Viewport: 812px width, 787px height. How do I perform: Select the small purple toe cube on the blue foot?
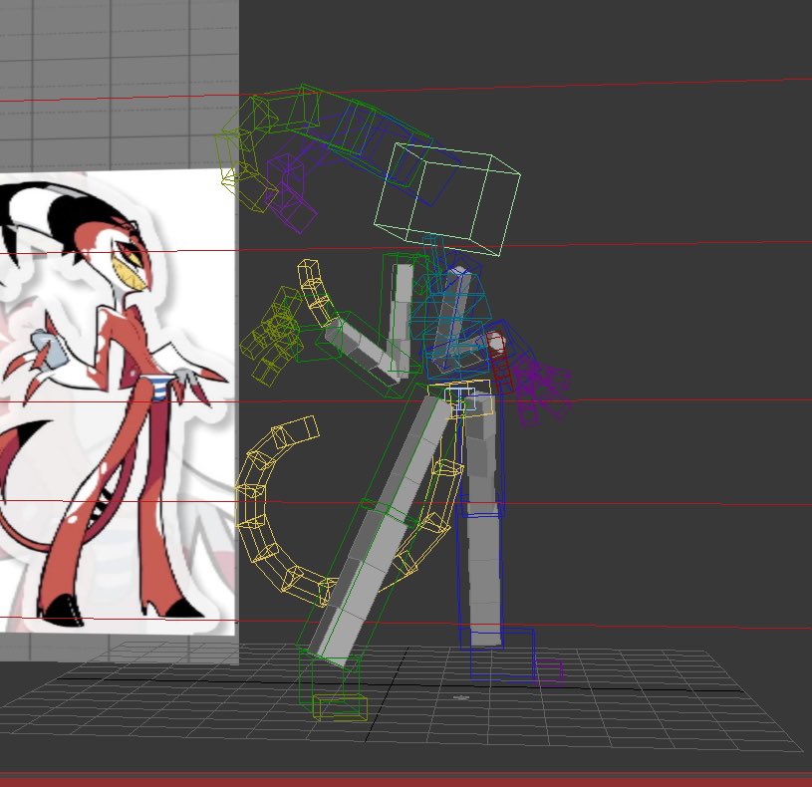pos(549,671)
